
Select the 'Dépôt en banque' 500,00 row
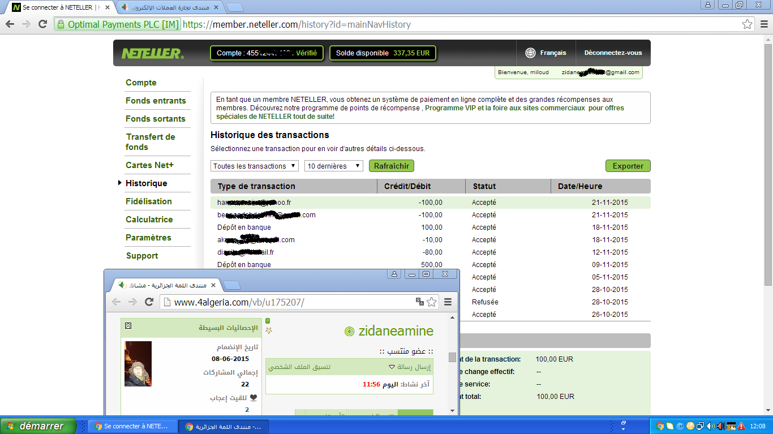click(431, 264)
